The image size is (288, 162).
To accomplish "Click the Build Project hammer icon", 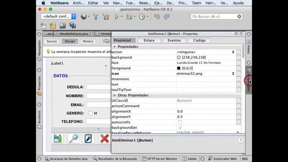I will pos(96,17).
